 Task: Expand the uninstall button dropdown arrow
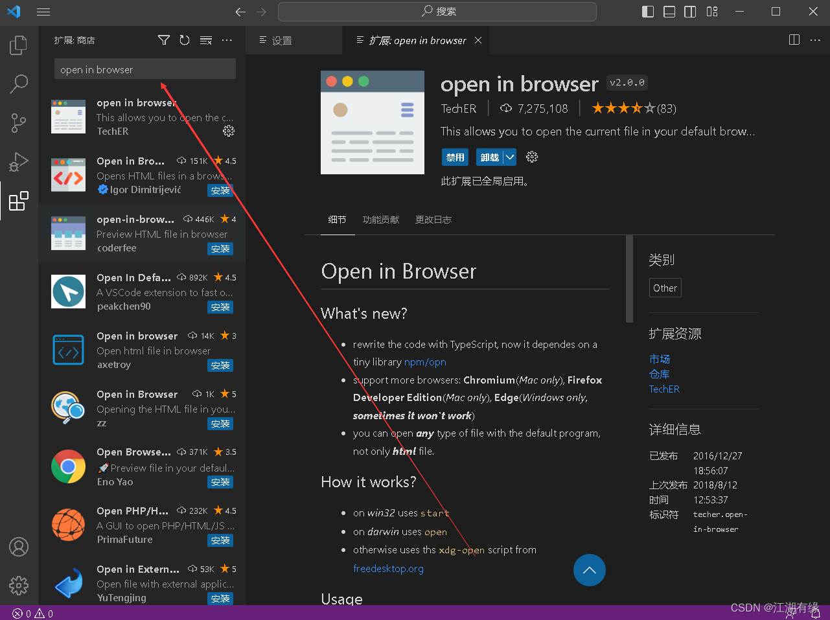click(510, 157)
